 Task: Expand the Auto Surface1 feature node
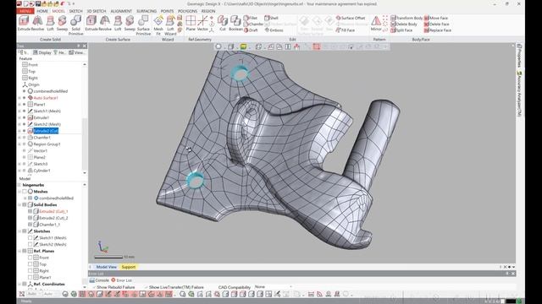click(19, 98)
